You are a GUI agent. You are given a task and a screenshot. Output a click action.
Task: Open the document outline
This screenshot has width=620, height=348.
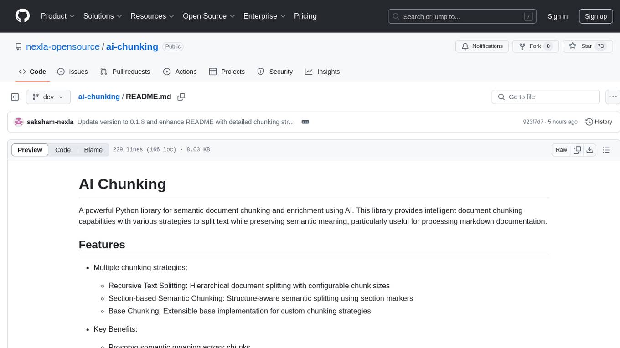(x=606, y=150)
